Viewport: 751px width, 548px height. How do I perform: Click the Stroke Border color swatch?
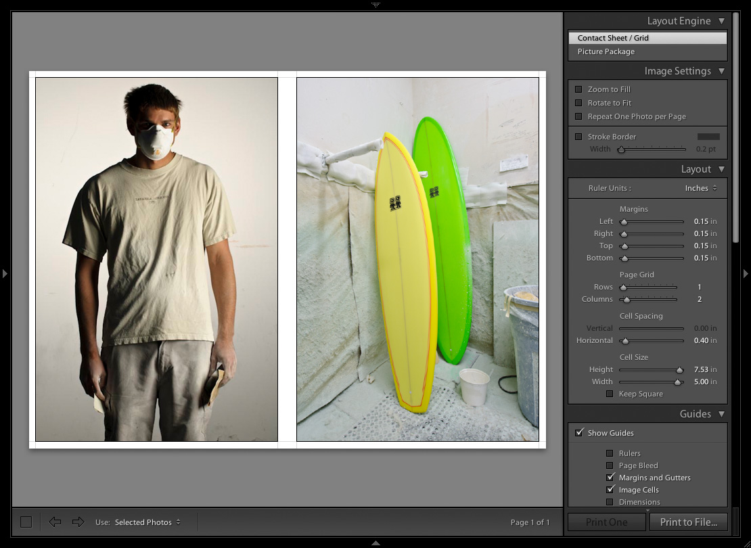point(708,137)
